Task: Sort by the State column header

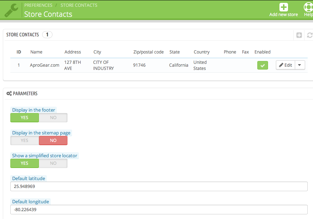Action: 175,52
